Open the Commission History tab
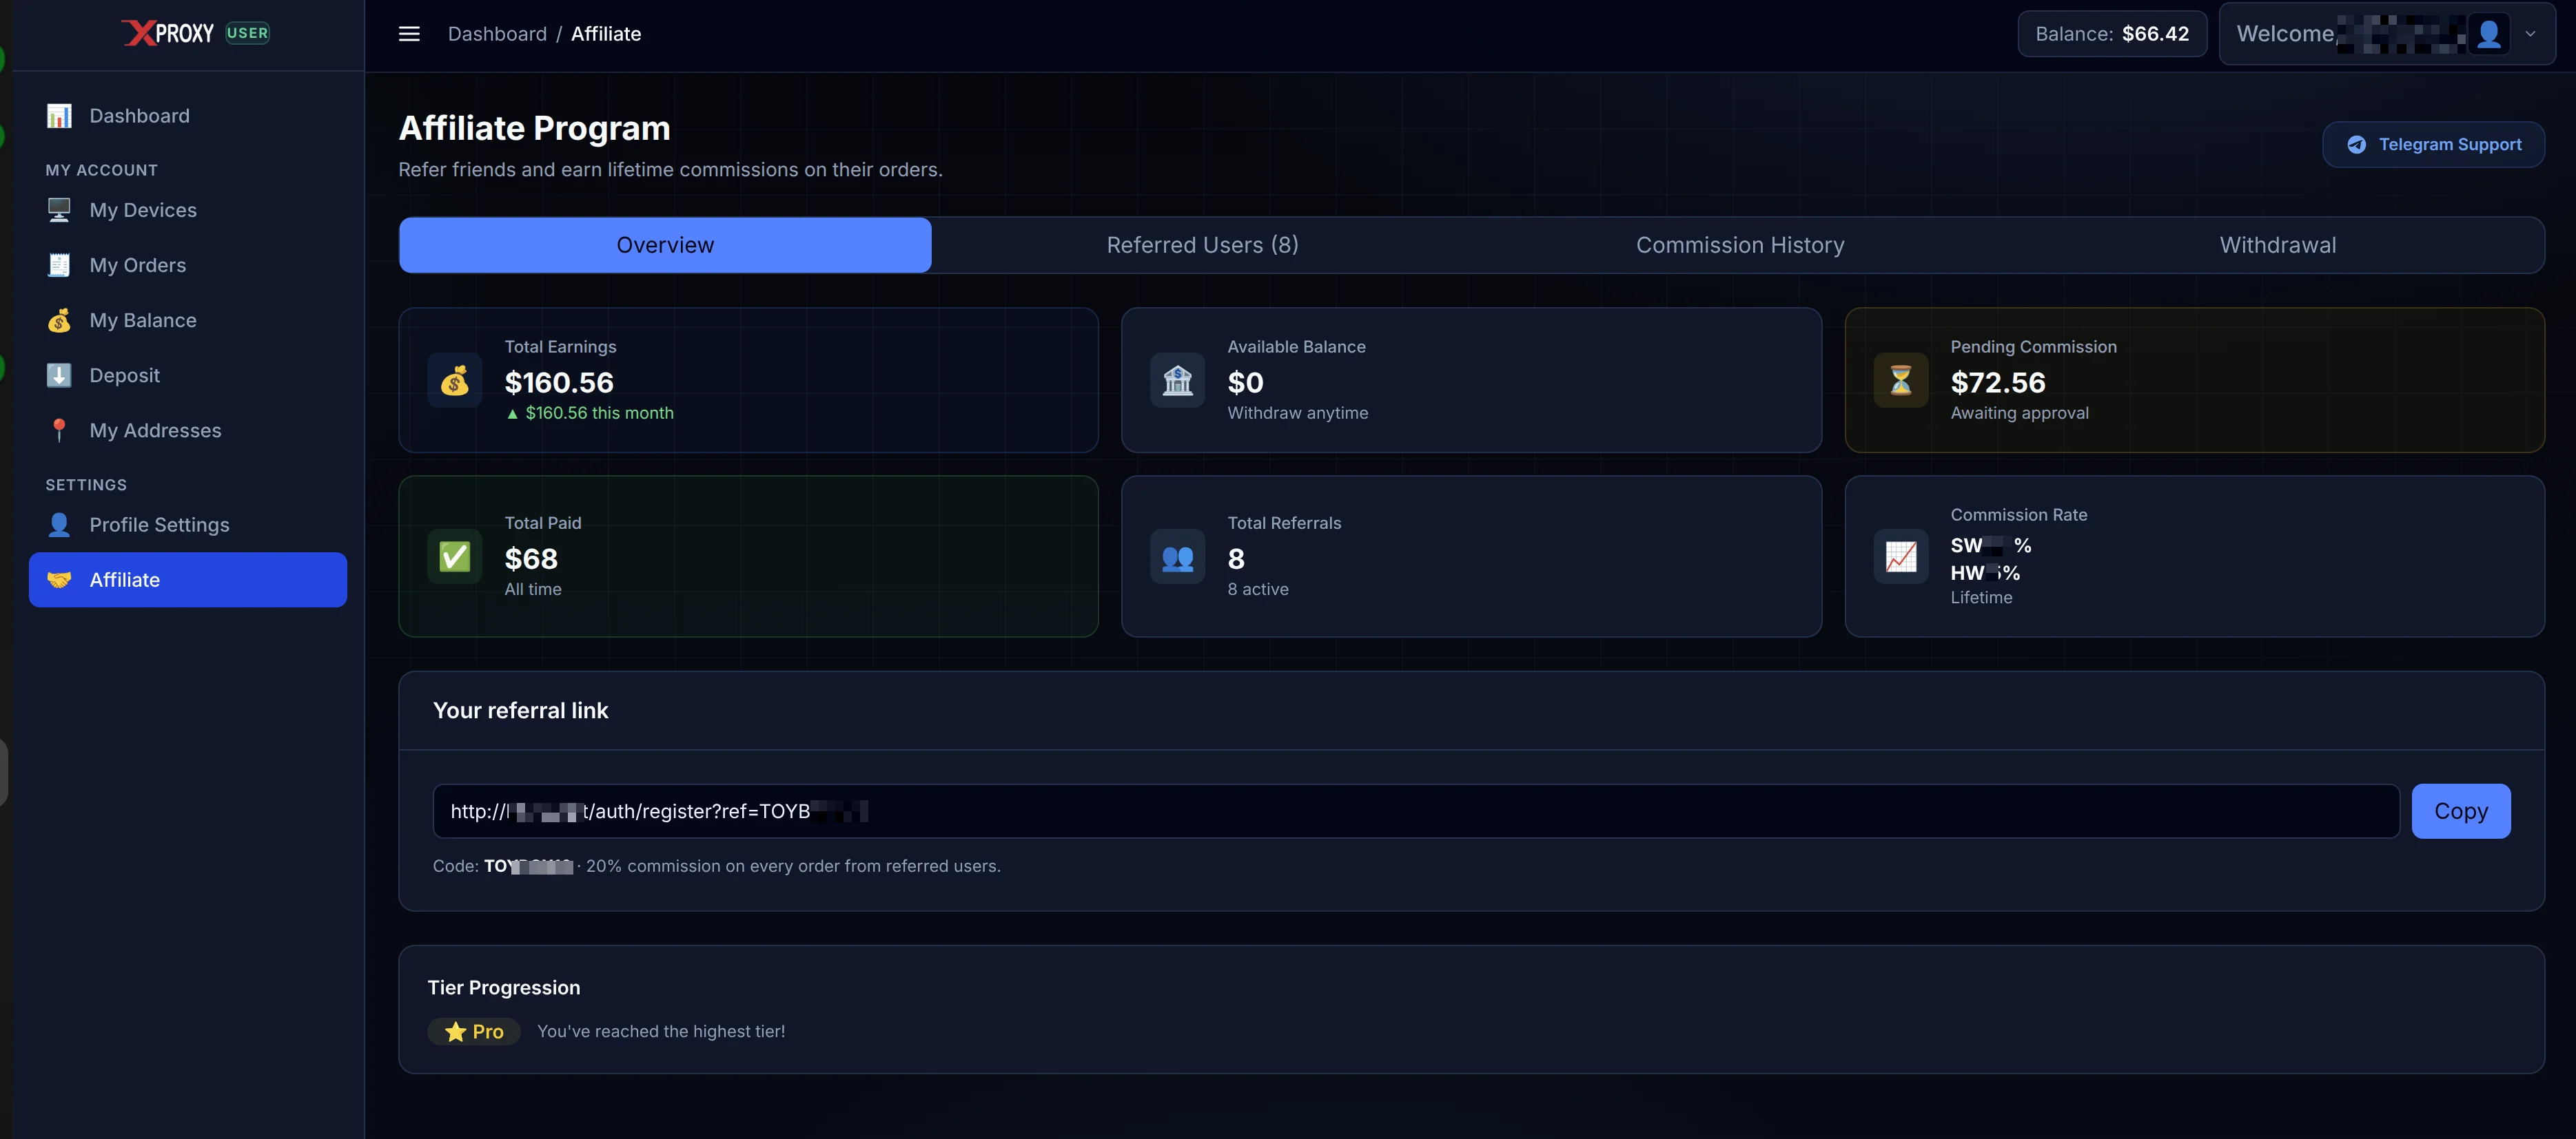Screen dimensions: 2576x1139 pos(1740,244)
